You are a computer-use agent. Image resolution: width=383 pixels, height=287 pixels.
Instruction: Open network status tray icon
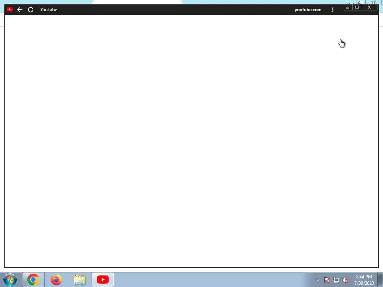(336, 280)
